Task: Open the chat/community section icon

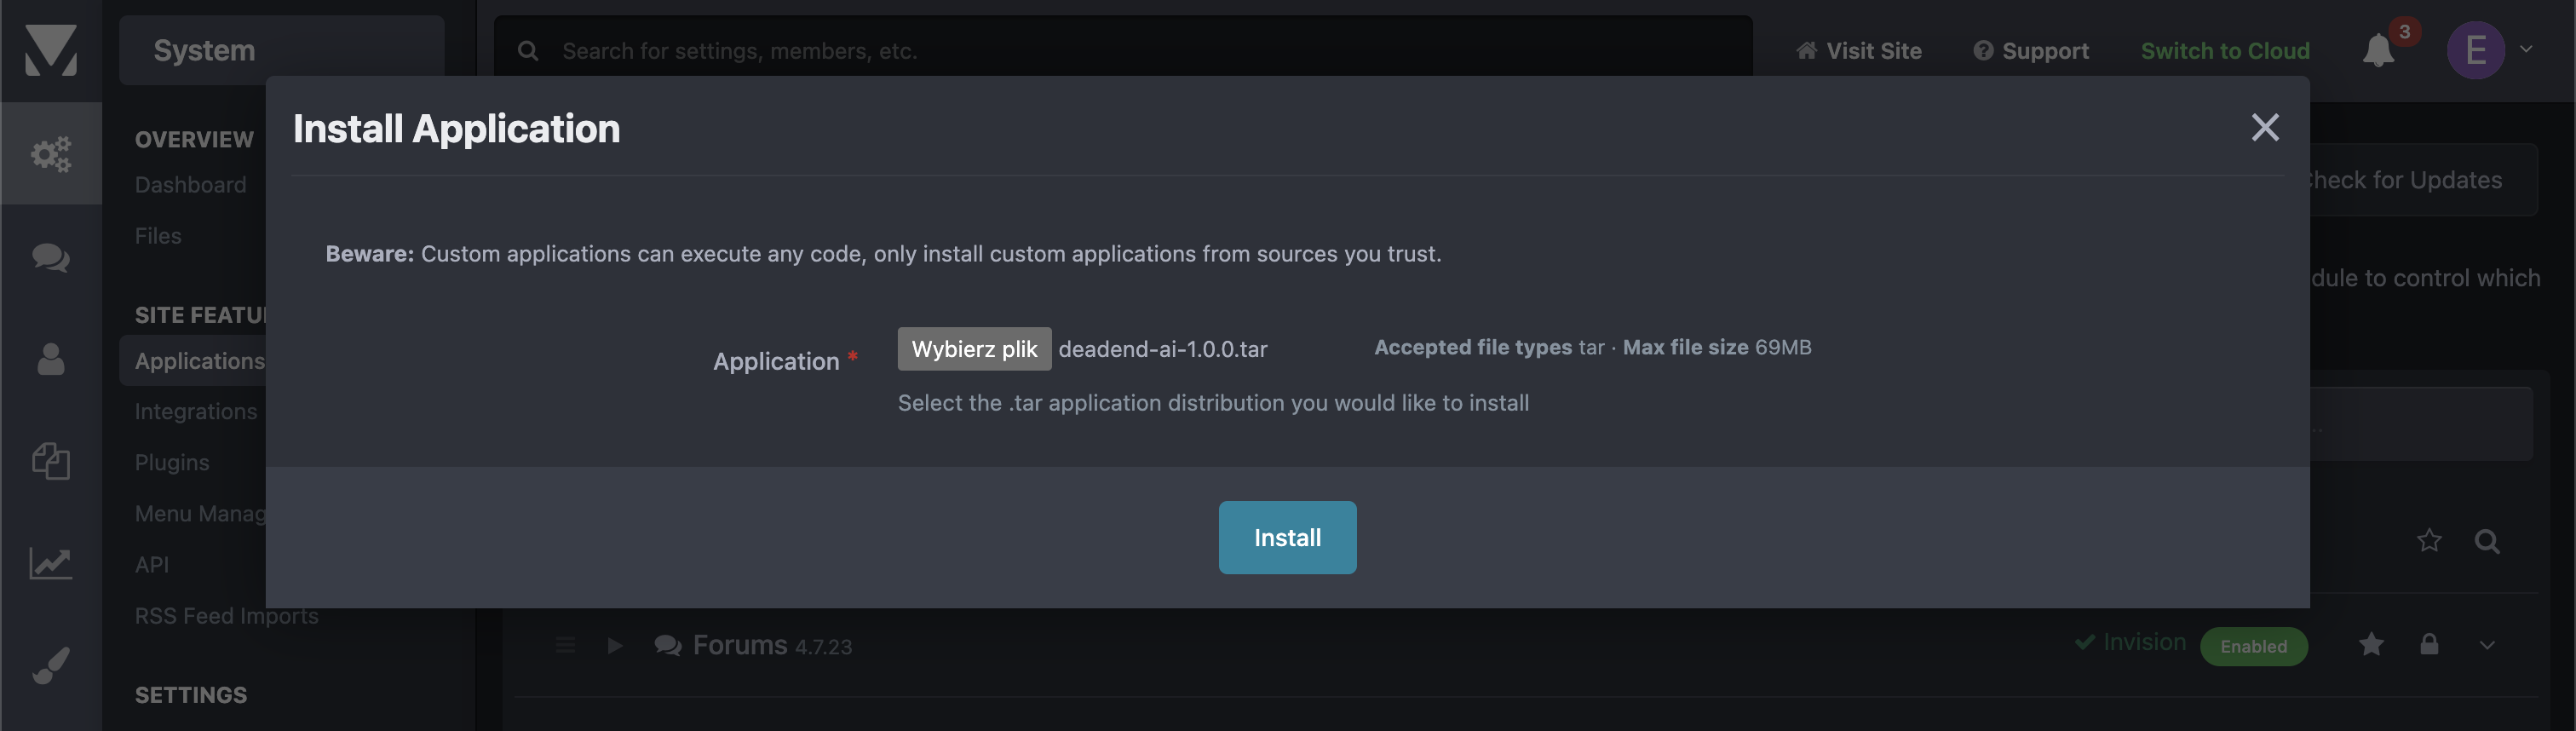Action: 51,257
